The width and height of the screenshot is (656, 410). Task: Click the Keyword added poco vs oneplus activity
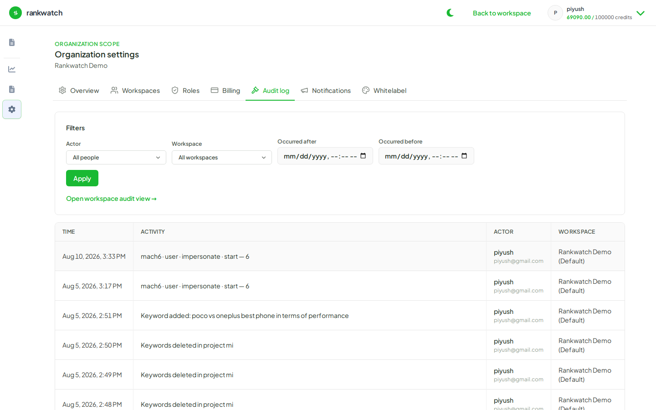pos(245,316)
